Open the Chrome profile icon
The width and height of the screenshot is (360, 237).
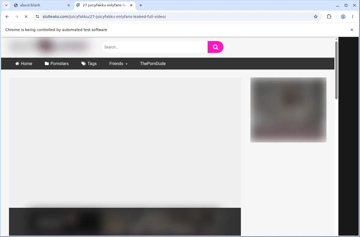[343, 16]
